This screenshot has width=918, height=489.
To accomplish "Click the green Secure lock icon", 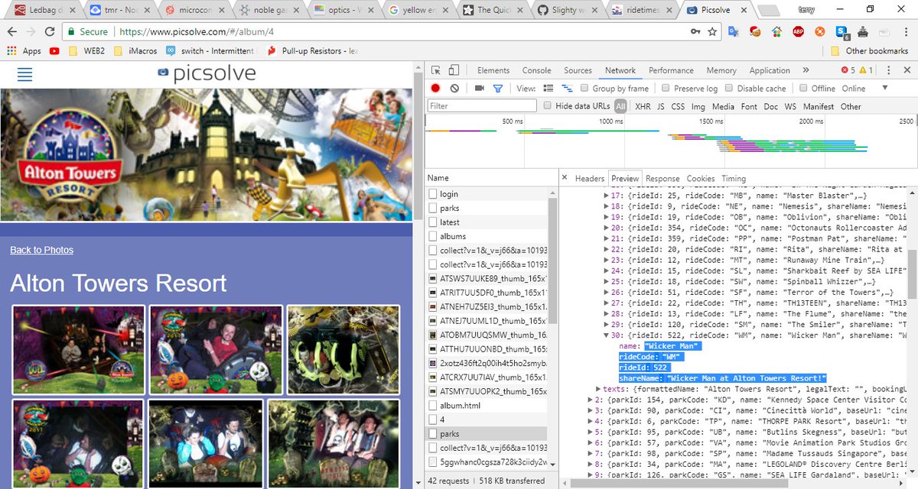I will coord(71,32).
